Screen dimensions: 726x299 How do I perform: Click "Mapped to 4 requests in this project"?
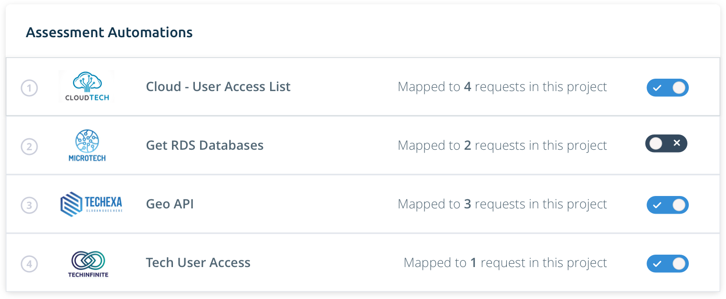coord(502,87)
